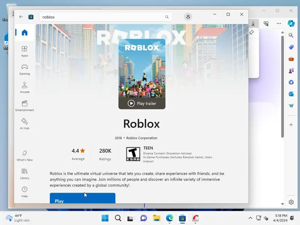Open the Edge sidebar Games chess icon
300x225 pixels.
(x=291, y=71)
